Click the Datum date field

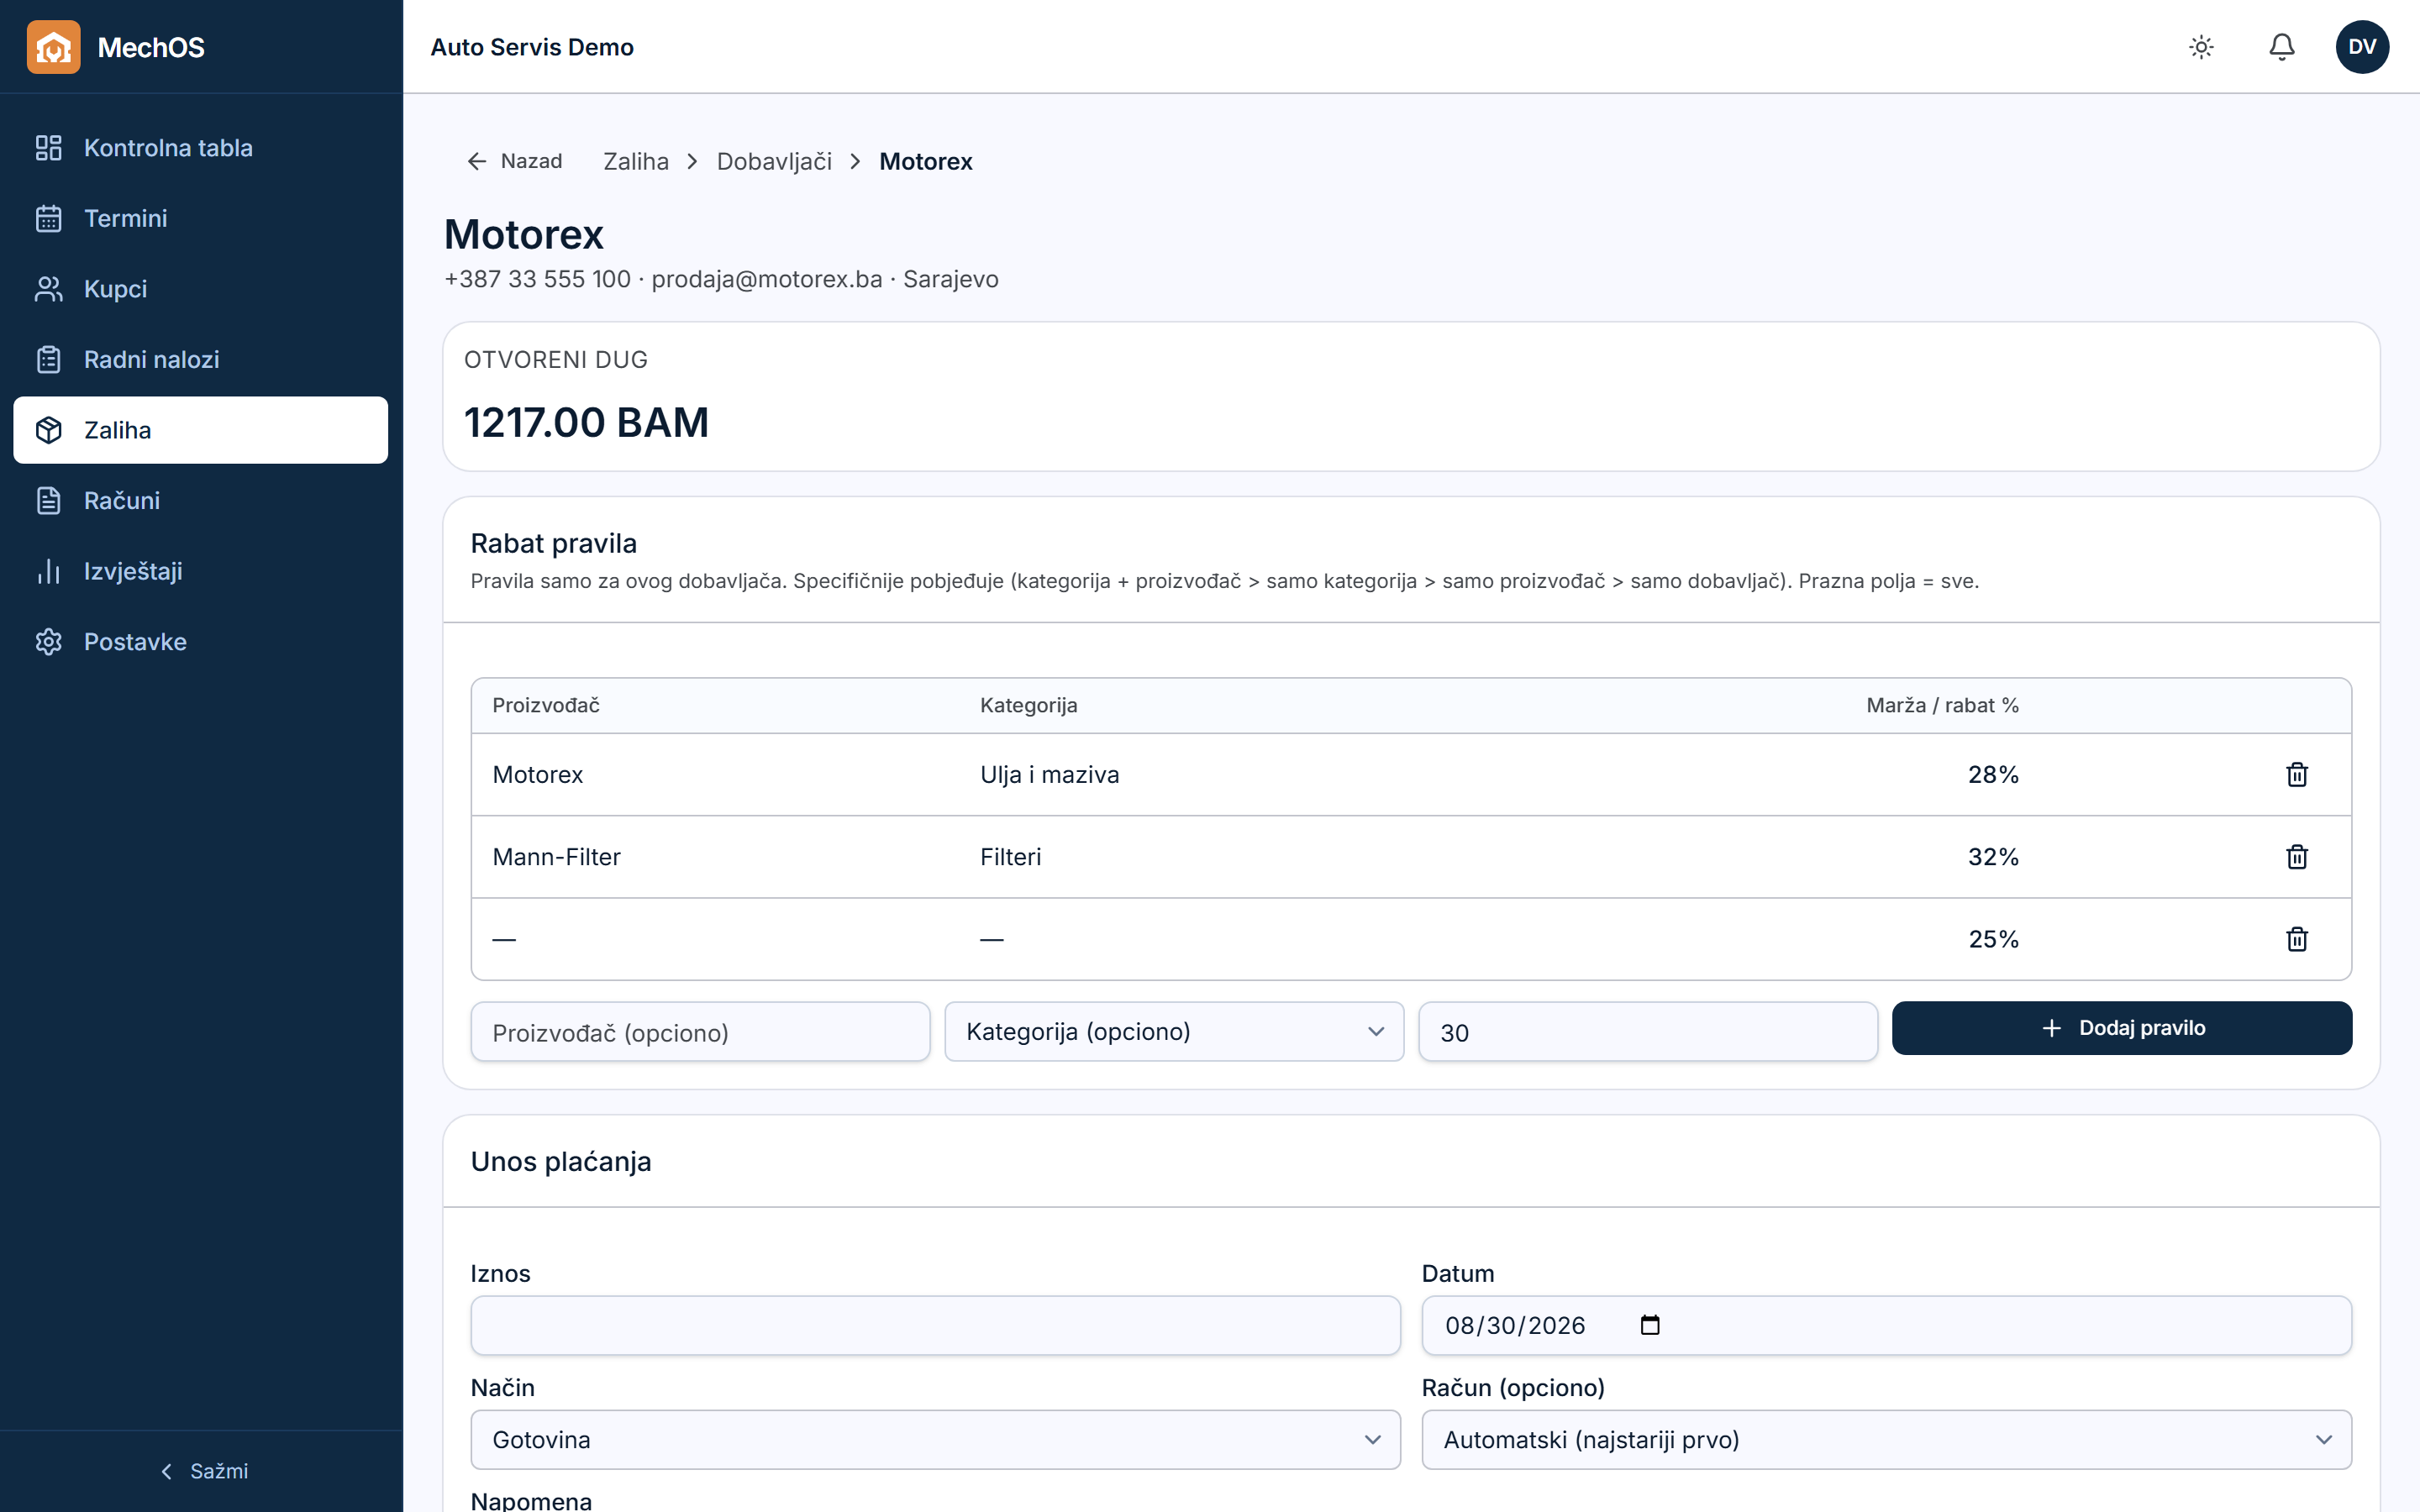[1886, 1326]
